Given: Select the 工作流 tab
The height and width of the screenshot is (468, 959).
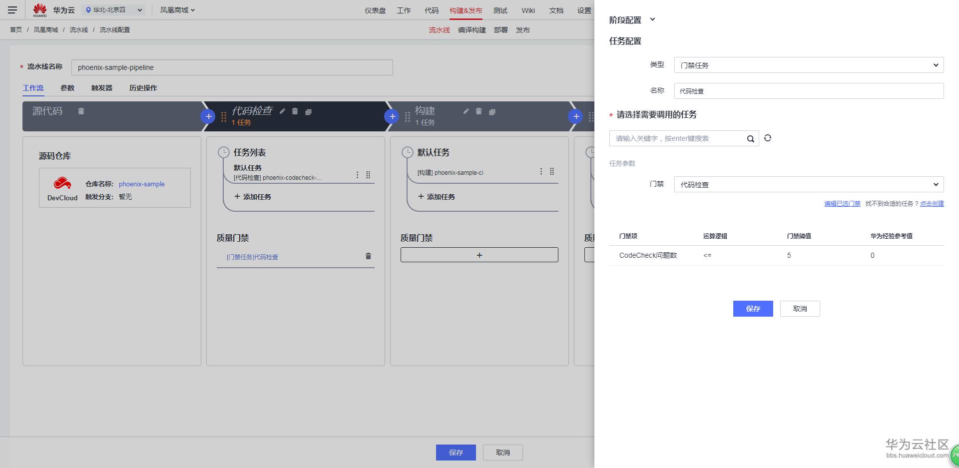Looking at the screenshot, I should point(33,88).
